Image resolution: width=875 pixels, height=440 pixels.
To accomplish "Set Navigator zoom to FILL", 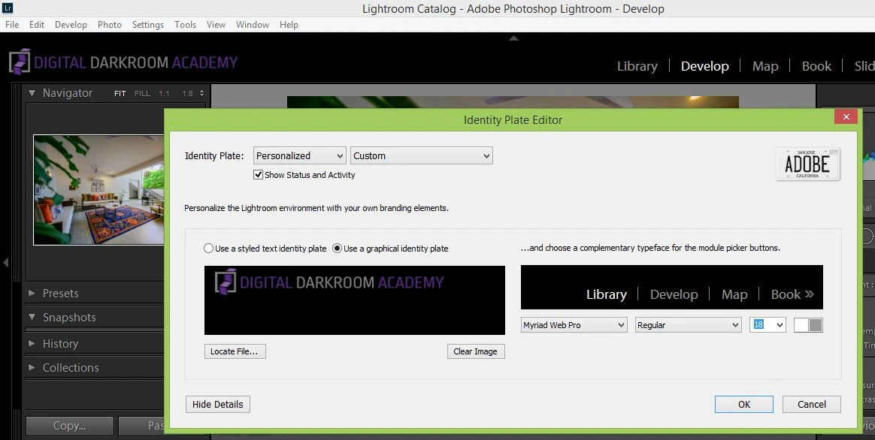I will pos(142,94).
